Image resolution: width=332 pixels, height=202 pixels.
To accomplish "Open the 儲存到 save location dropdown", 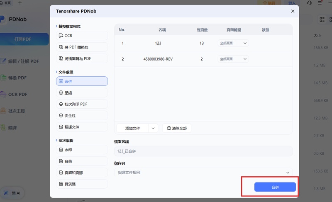I will point(203,173).
